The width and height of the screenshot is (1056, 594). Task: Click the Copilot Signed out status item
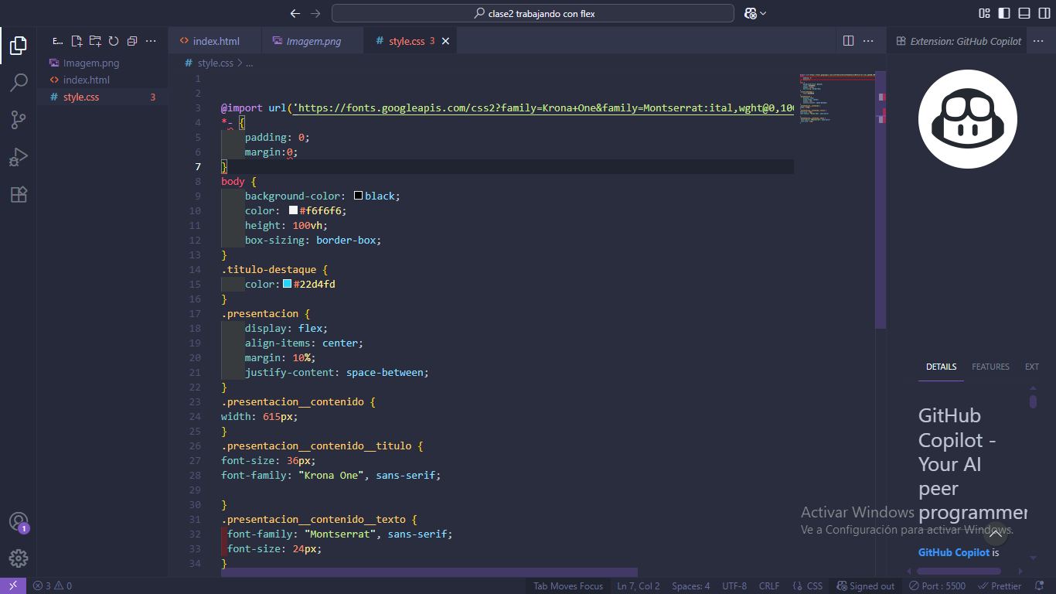point(865,585)
